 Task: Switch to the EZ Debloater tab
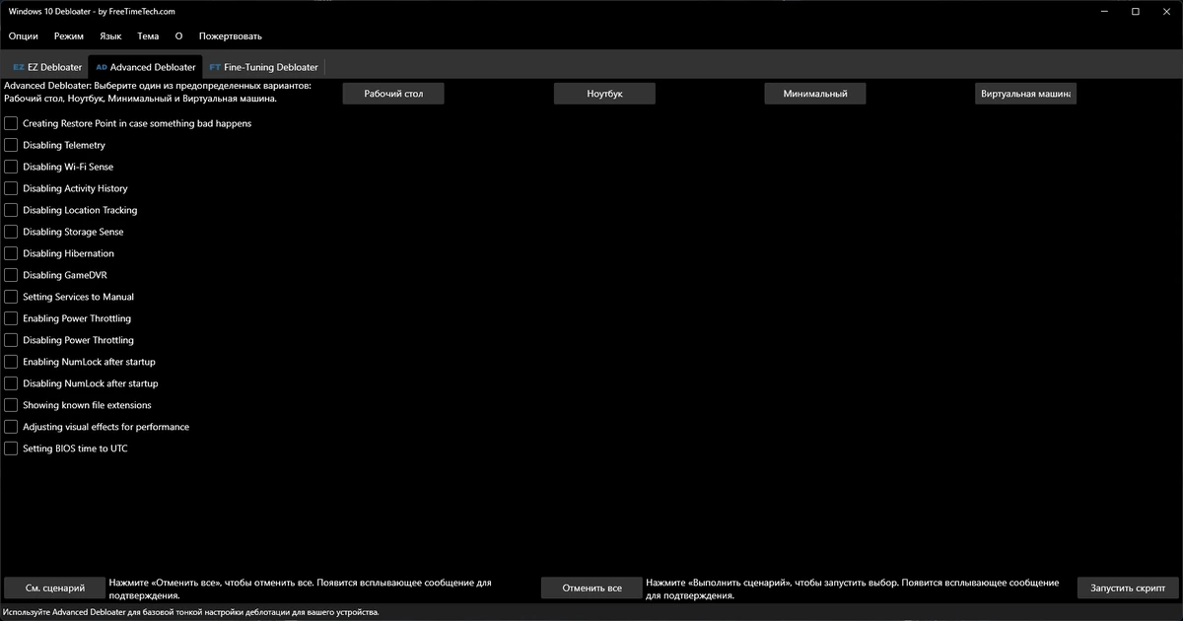(47, 67)
